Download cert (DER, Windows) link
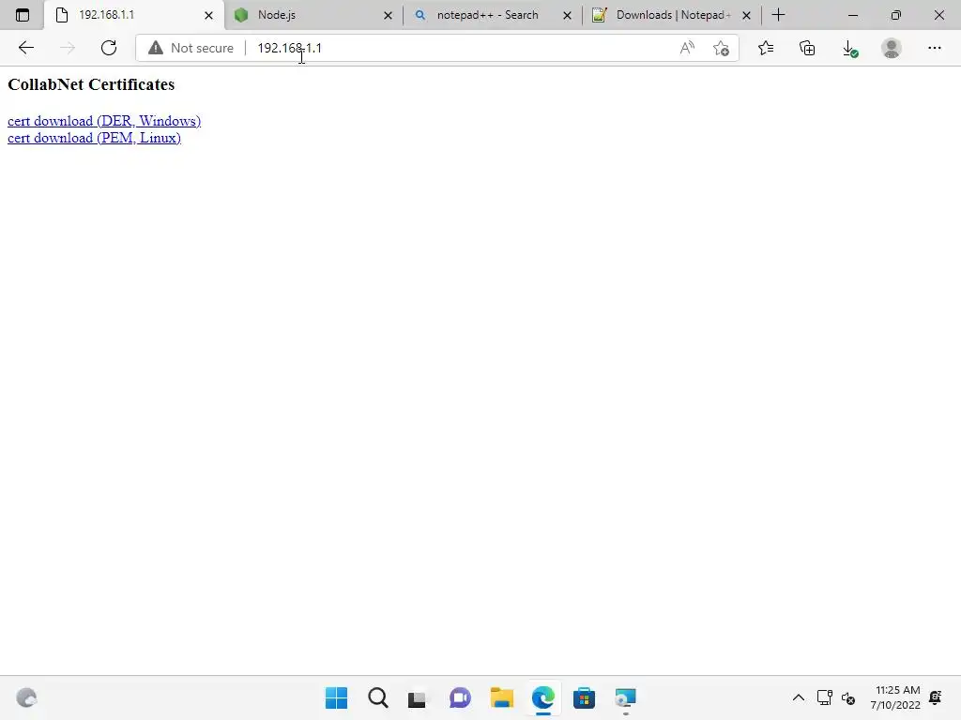 (x=104, y=121)
